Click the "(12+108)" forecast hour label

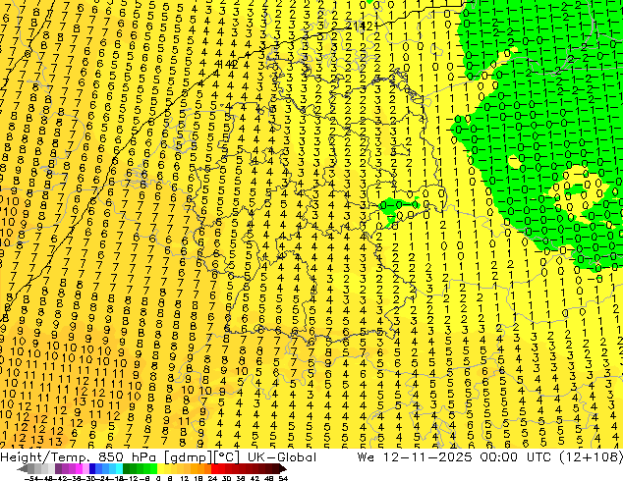click(x=591, y=457)
